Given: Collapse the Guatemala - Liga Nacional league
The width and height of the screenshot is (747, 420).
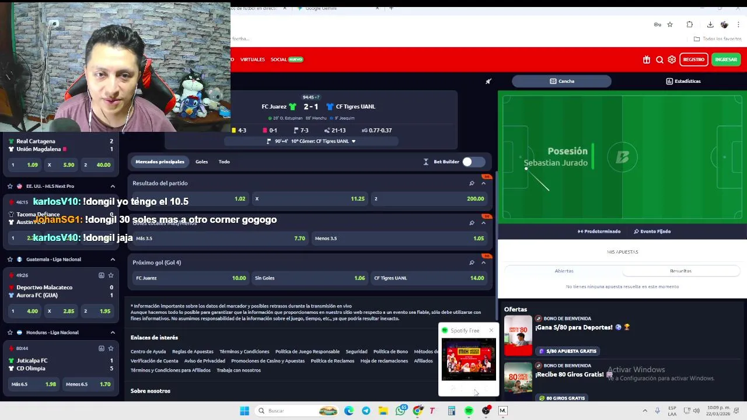Looking at the screenshot, I should tap(113, 259).
